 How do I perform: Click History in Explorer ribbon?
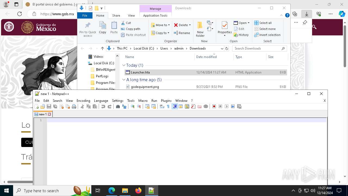coord(241,35)
